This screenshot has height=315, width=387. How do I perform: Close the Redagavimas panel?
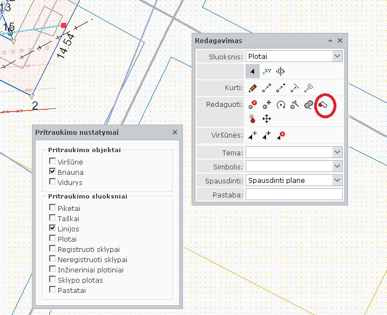[340, 40]
